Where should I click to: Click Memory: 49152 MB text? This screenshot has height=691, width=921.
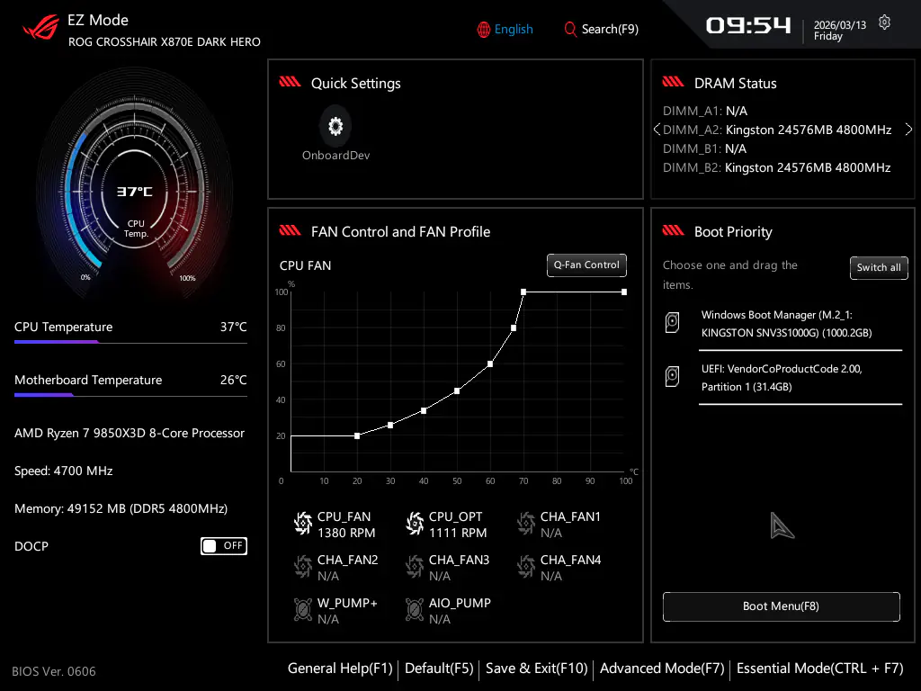click(121, 508)
